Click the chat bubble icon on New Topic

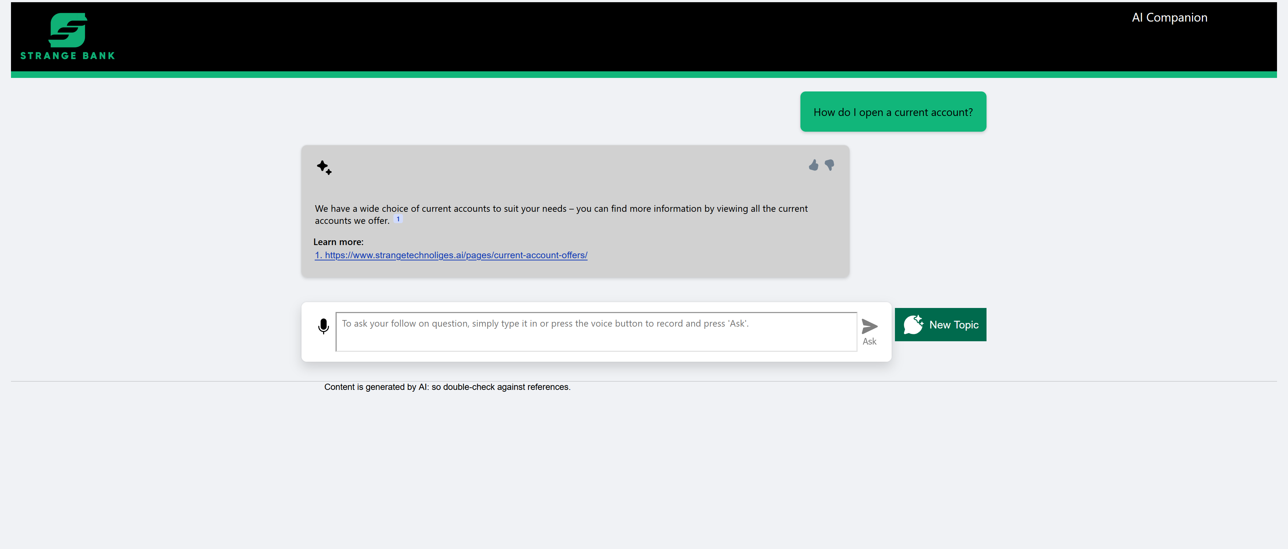pyautogui.click(x=913, y=324)
